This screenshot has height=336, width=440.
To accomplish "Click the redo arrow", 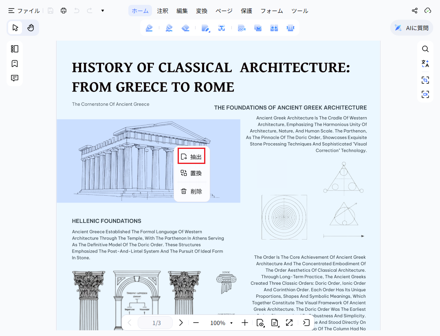I will pos(90,11).
